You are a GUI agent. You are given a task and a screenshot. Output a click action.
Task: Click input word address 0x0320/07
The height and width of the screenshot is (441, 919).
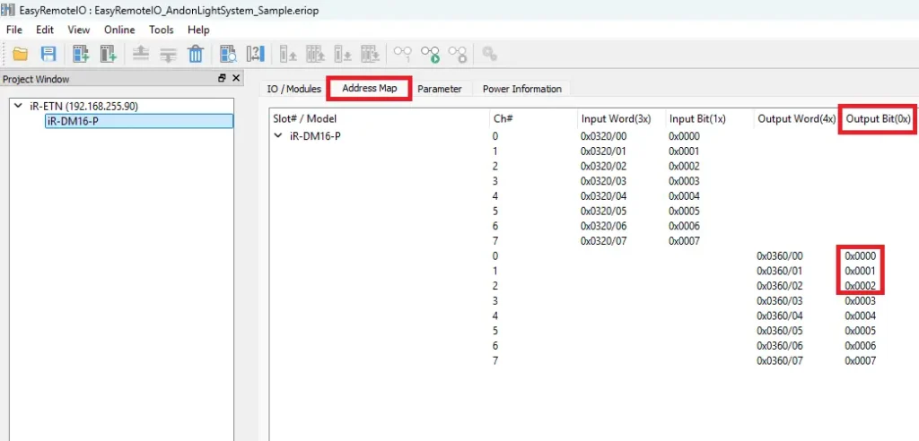coord(604,241)
